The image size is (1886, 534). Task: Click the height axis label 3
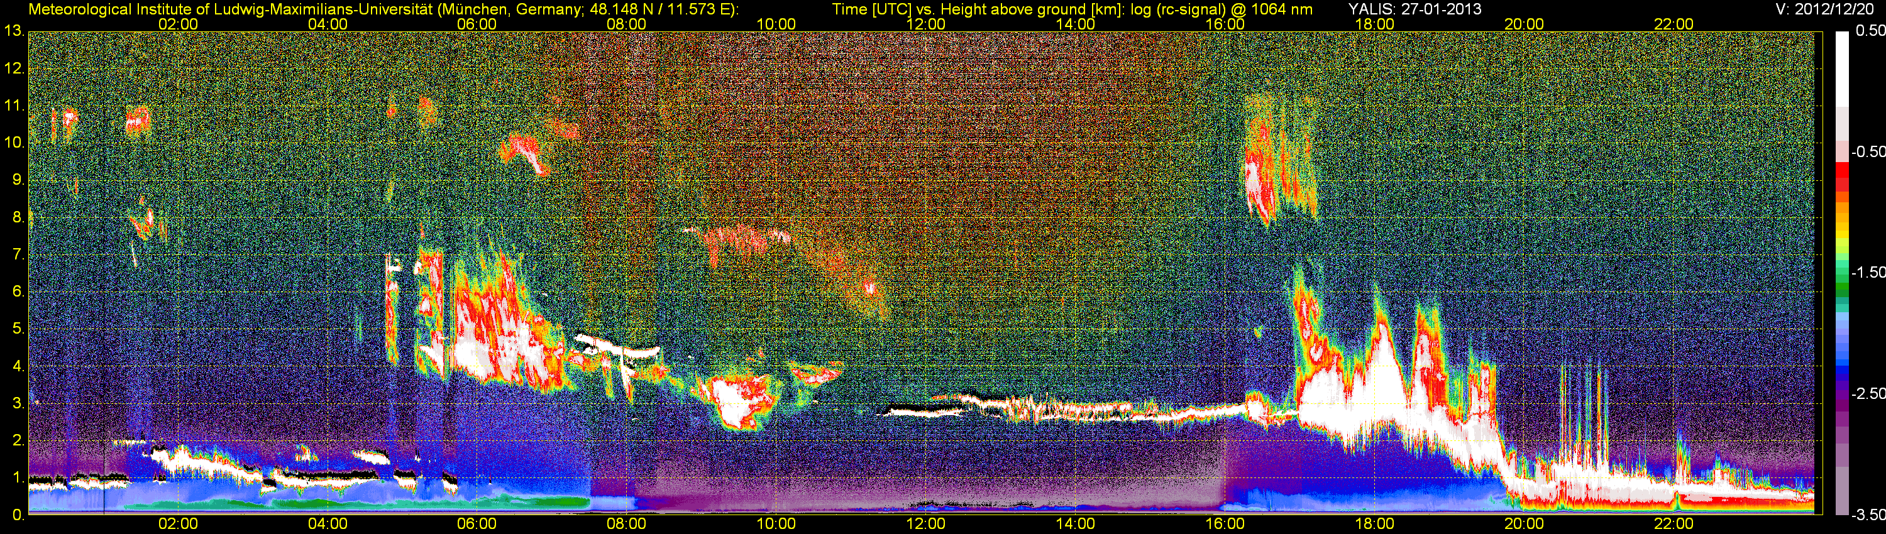(x=18, y=404)
